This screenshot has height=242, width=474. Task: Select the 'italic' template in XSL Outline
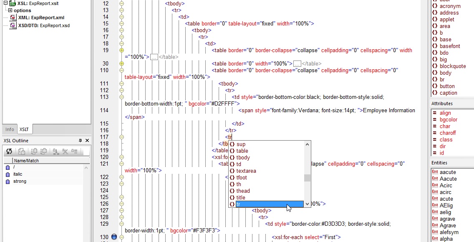[x=18, y=174]
